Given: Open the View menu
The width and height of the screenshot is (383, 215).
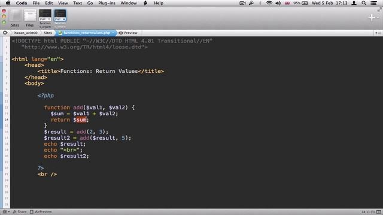Looking at the screenshot, I should point(63,3).
